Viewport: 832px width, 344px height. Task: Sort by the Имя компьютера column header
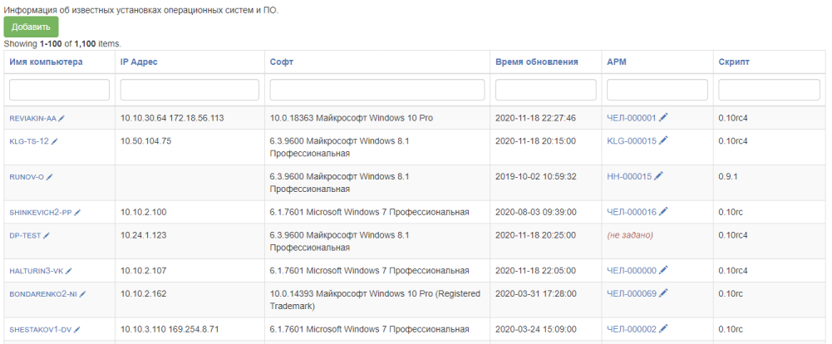point(47,62)
